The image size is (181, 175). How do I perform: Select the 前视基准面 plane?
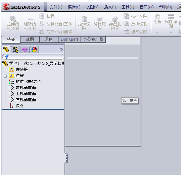pyautogui.click(x=22, y=88)
